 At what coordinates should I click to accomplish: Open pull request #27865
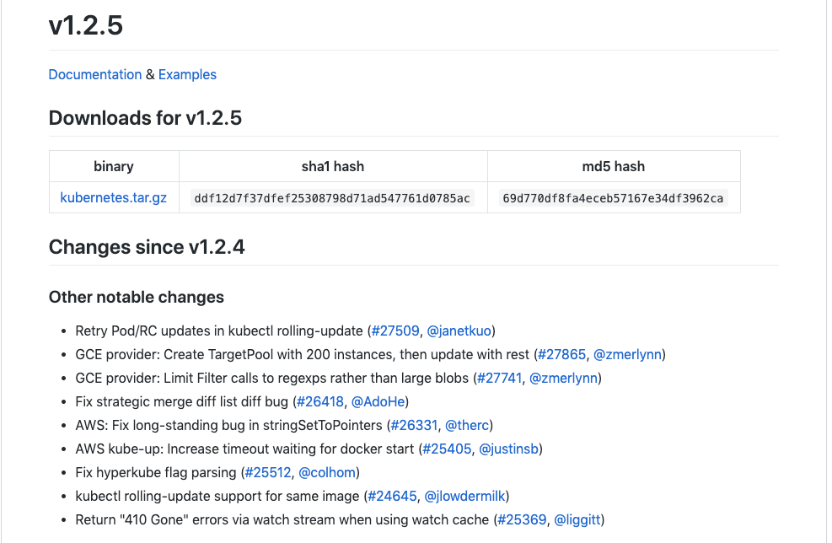tap(562, 355)
